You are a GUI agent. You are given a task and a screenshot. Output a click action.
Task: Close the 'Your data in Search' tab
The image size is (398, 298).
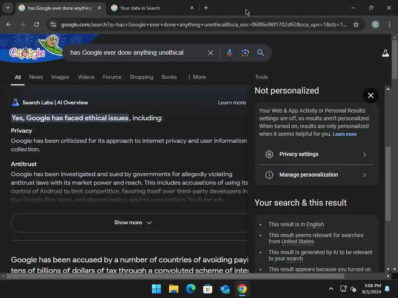point(192,8)
